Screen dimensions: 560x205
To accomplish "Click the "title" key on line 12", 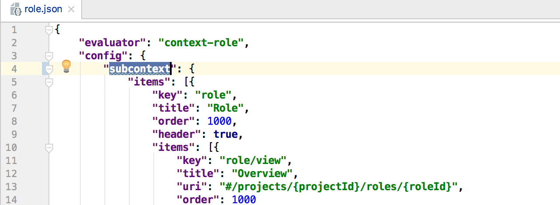I will [x=197, y=173].
